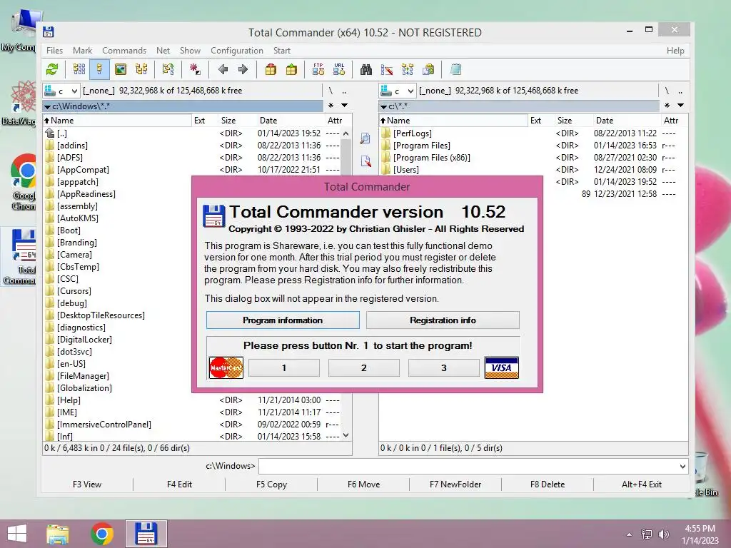Open the notepad toolbar icon
The height and width of the screenshot is (548, 731).
(455, 70)
